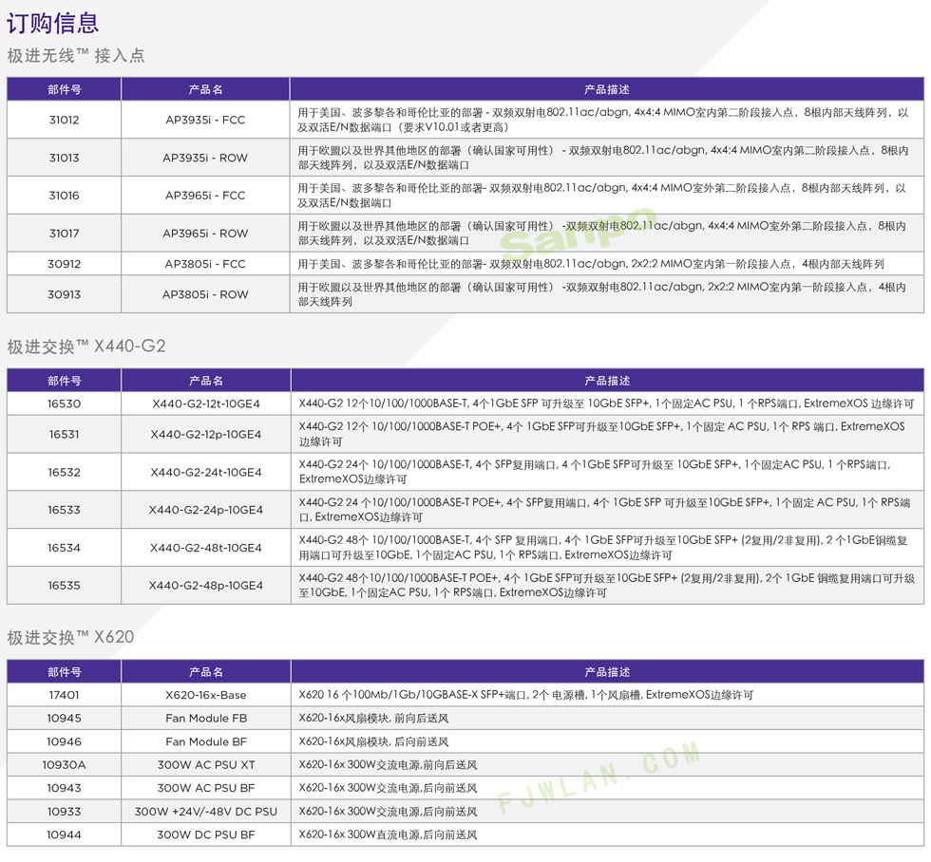Click the 产品描述 header in the wireless table
Screen dimensions: 931x862
(x=607, y=89)
